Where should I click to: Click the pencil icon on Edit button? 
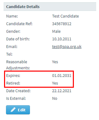13,110
